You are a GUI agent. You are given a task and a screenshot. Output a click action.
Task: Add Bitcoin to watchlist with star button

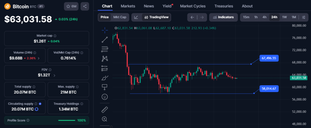(x=71, y=6)
